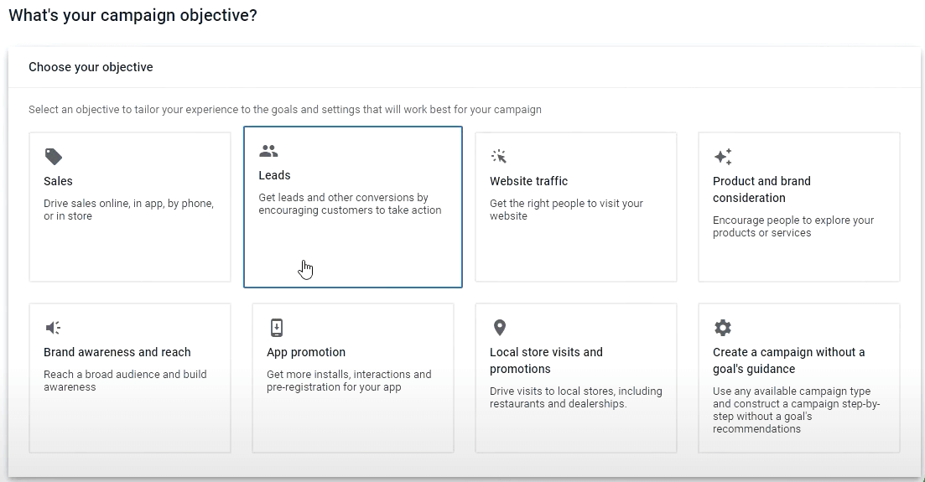Choose the Website traffic objective title

click(x=528, y=181)
